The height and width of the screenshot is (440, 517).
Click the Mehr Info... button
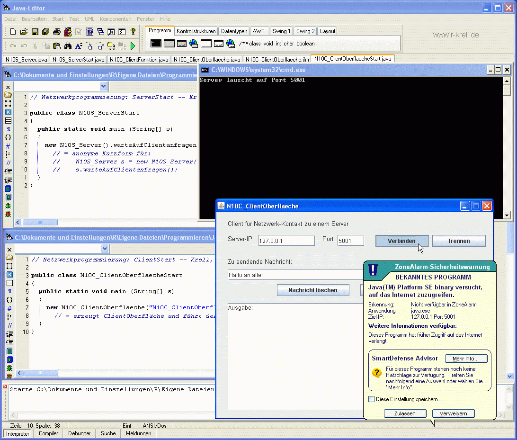[466, 359]
